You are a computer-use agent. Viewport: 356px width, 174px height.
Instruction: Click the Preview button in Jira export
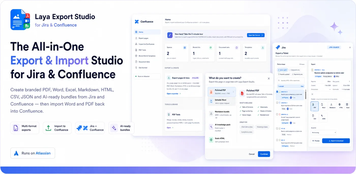(316, 141)
